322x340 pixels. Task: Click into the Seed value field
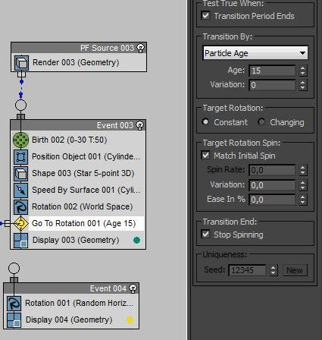[x=247, y=270]
